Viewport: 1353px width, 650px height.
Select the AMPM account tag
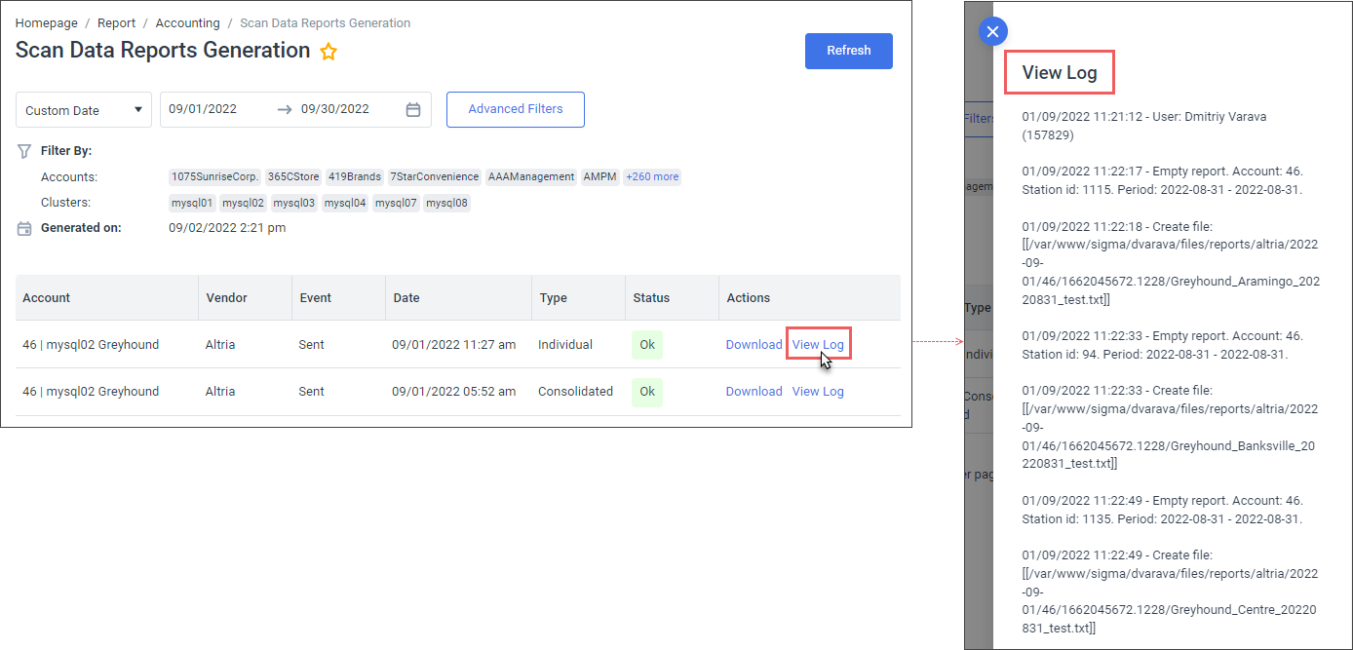pyautogui.click(x=599, y=176)
